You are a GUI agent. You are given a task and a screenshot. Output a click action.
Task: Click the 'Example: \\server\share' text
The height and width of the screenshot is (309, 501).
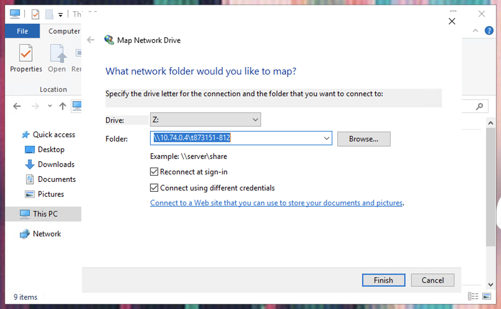188,156
